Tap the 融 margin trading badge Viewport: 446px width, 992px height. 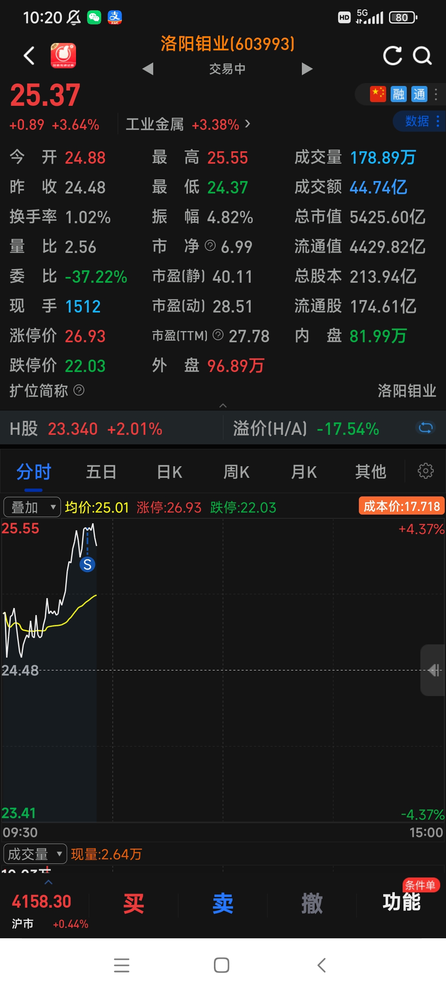pyautogui.click(x=399, y=94)
